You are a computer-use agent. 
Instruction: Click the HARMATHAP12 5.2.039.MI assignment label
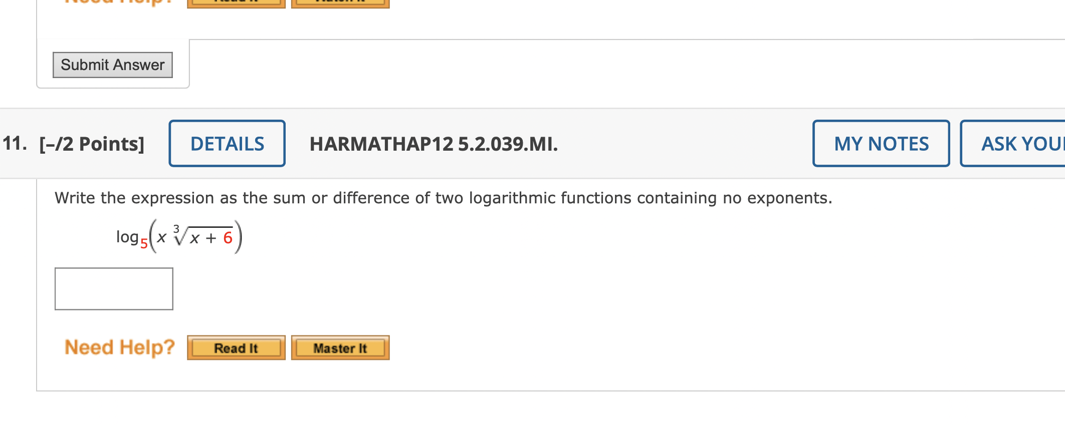[433, 145]
